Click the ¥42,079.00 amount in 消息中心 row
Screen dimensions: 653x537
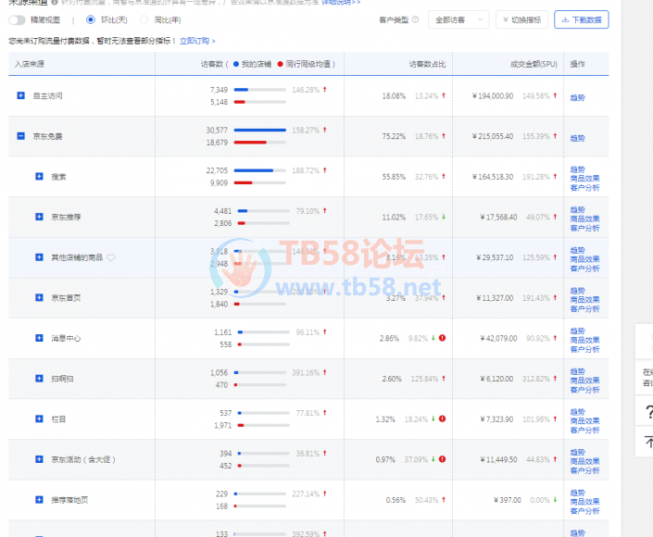[x=498, y=339]
